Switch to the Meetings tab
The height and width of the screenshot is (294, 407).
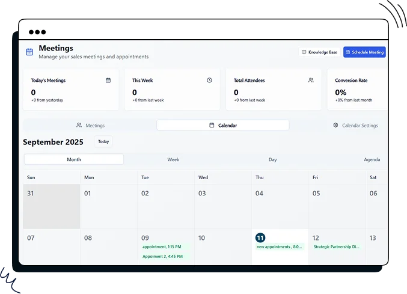tap(90, 126)
